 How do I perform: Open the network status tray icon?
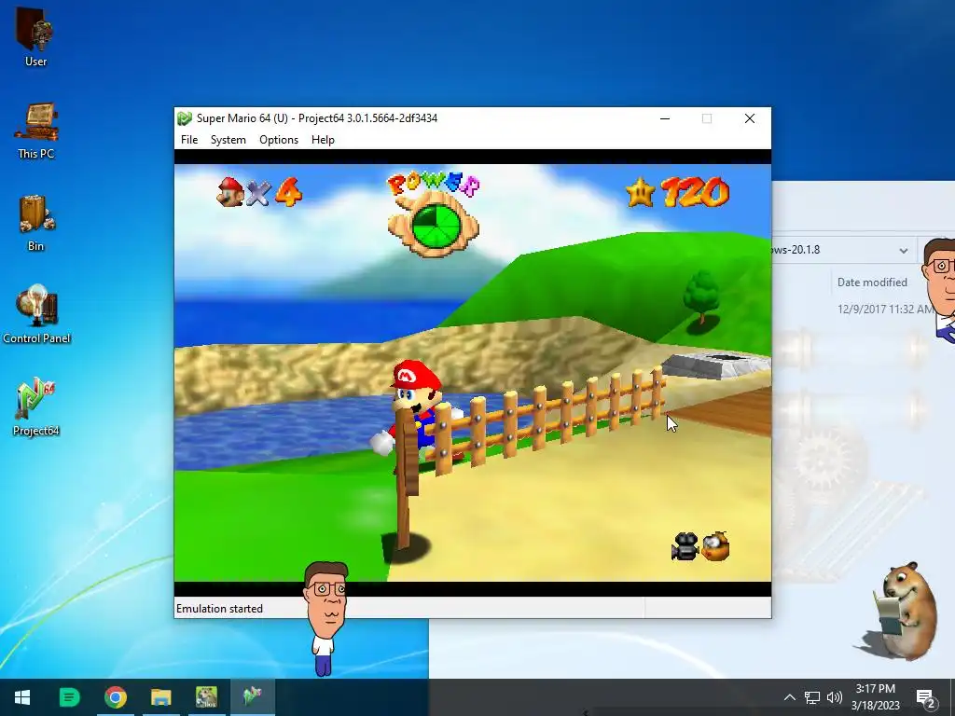pyautogui.click(x=812, y=697)
